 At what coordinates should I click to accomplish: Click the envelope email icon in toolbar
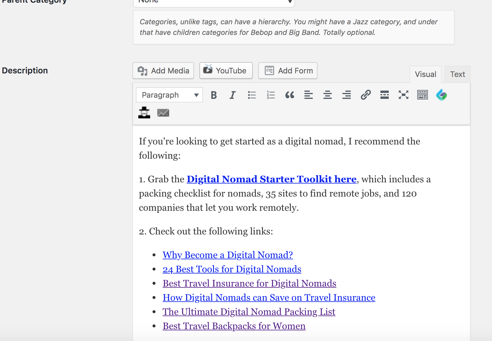163,113
